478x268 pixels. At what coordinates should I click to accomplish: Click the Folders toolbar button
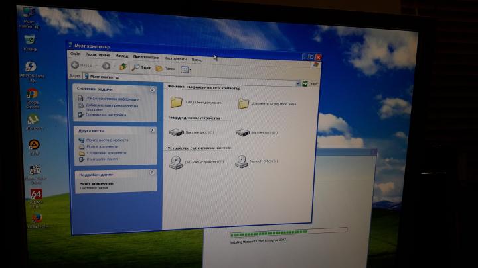click(x=165, y=68)
